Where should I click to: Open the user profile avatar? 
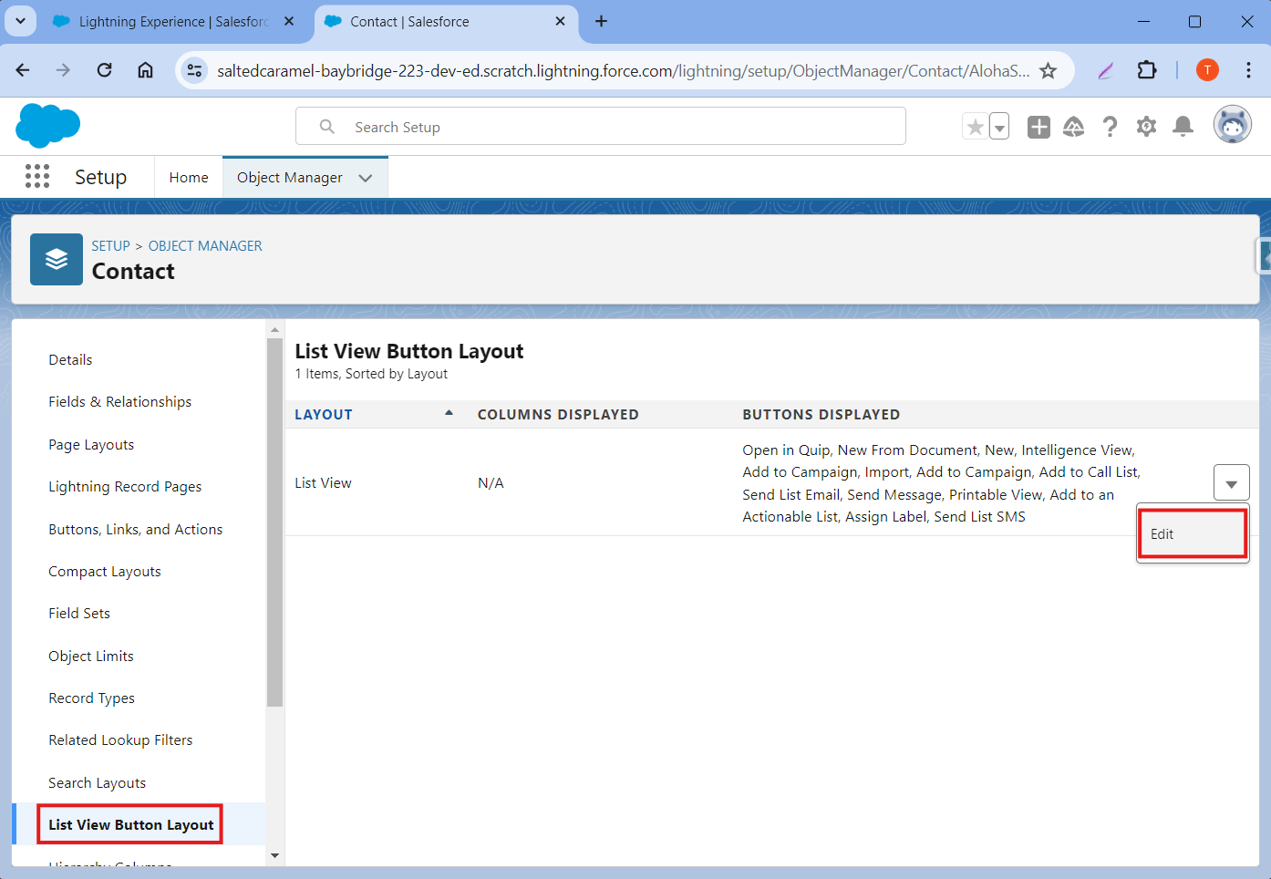click(1232, 125)
